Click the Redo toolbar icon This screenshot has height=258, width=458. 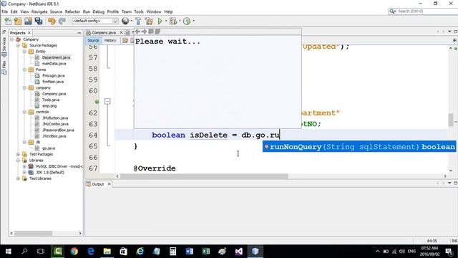pos(62,21)
